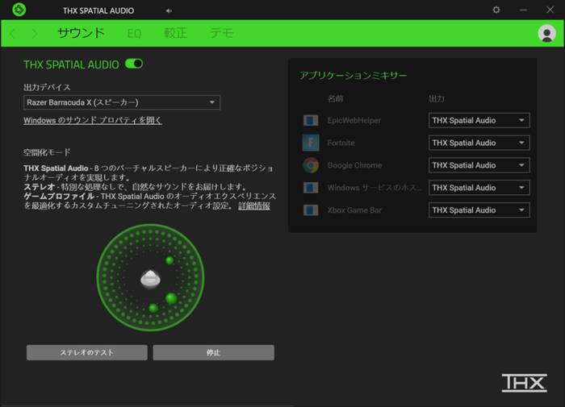The image size is (565, 407).
Task: Open the output device dropdown
Action: (x=122, y=102)
